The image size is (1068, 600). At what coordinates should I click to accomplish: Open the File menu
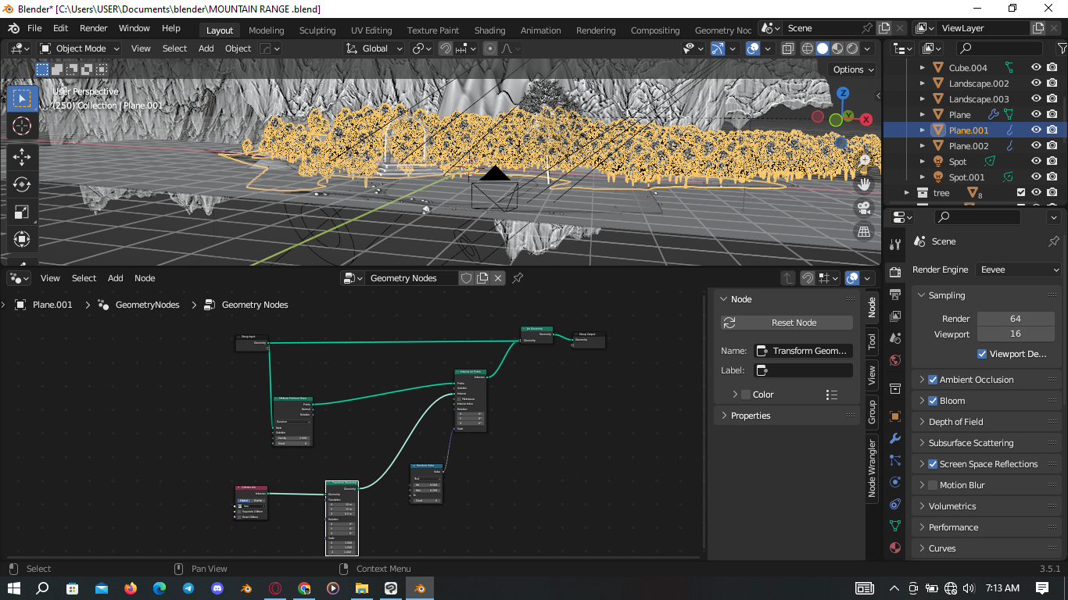(34, 28)
